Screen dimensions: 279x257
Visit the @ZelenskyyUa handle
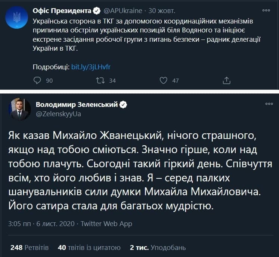tap(58, 114)
